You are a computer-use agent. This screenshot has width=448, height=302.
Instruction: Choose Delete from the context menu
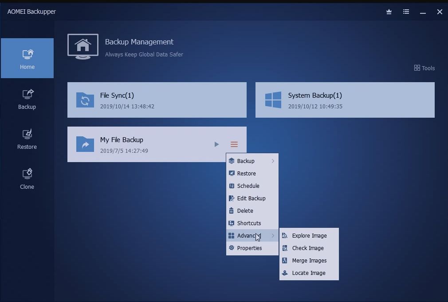click(252, 211)
